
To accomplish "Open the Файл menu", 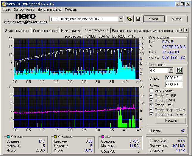I will tap(7, 10).
